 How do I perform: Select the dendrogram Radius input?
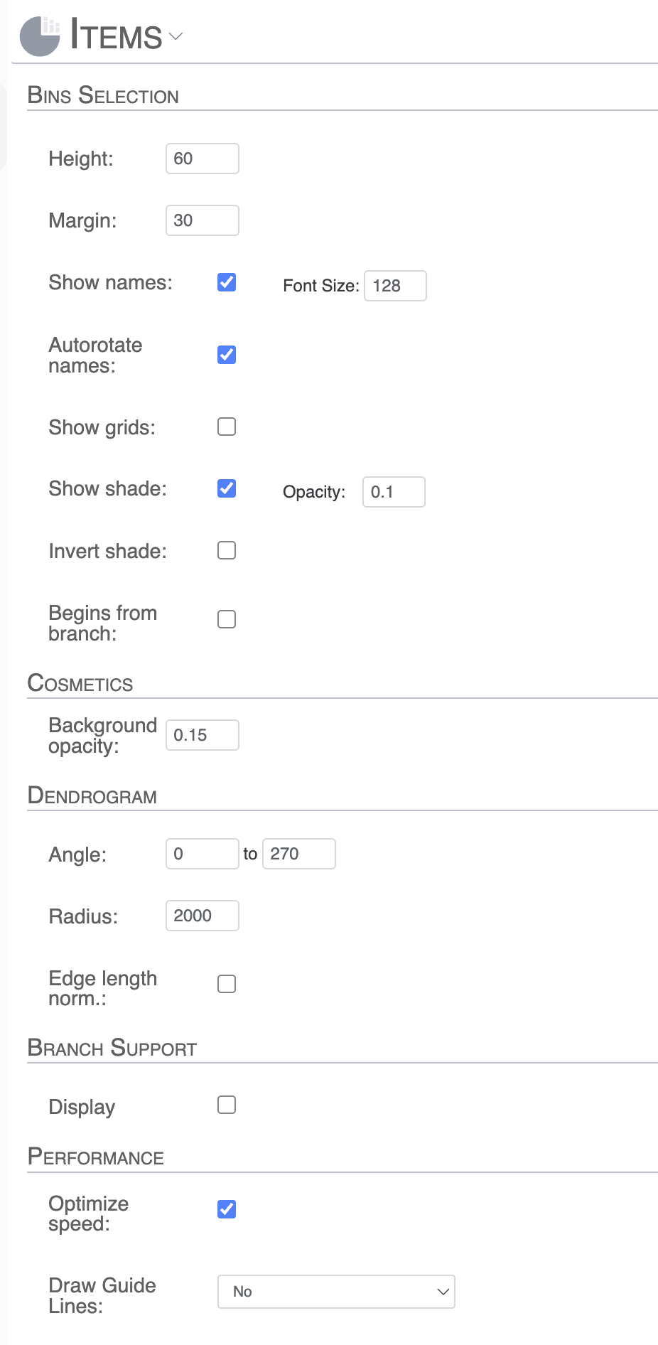point(202,916)
